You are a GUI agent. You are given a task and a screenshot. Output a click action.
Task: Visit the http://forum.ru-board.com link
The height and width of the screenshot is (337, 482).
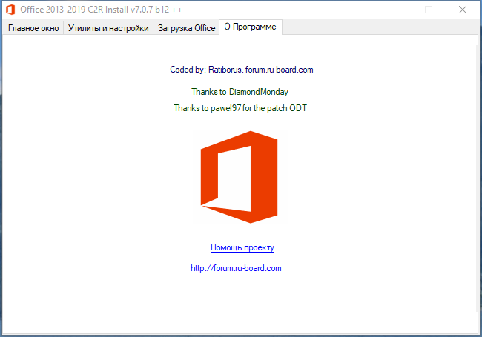tap(236, 268)
